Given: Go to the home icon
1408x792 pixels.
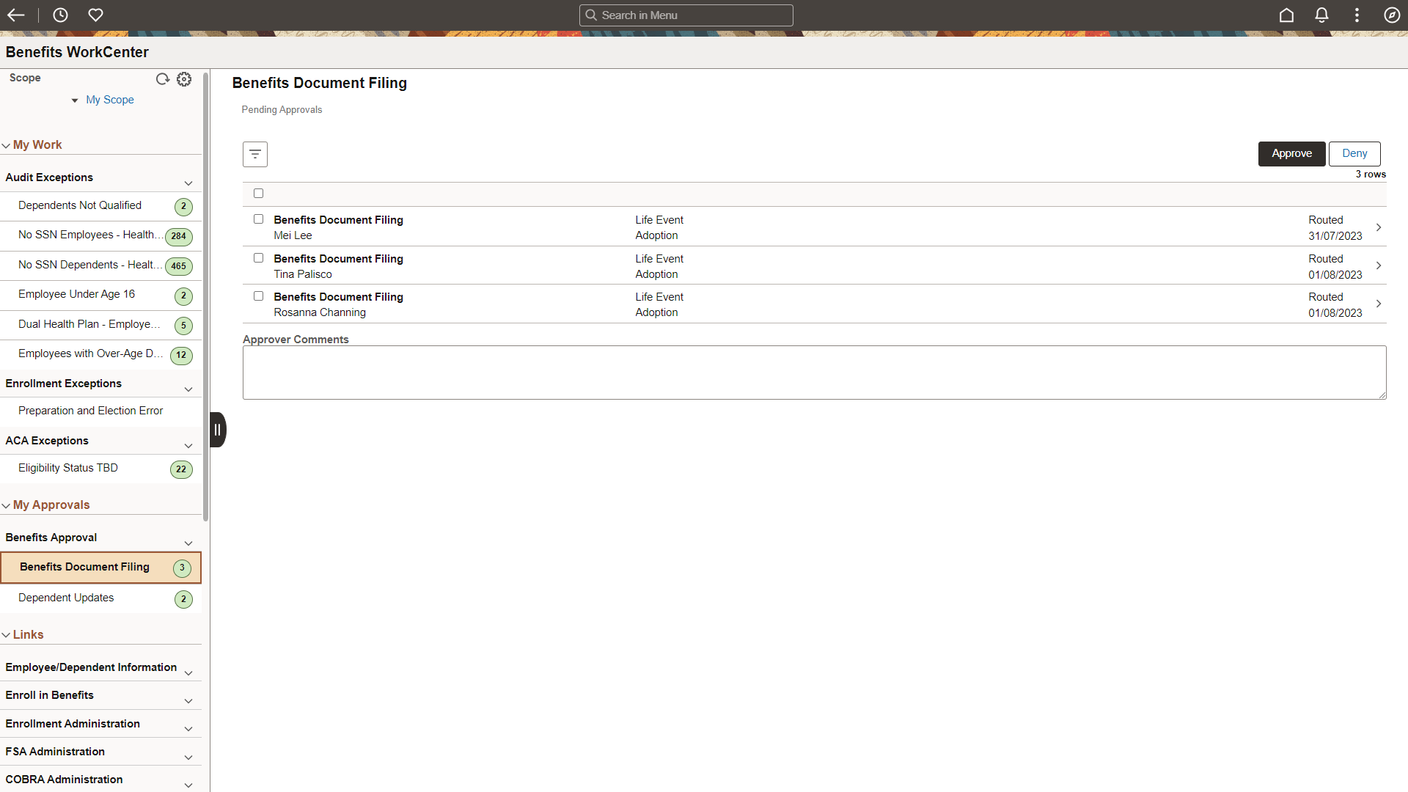Looking at the screenshot, I should pos(1286,15).
